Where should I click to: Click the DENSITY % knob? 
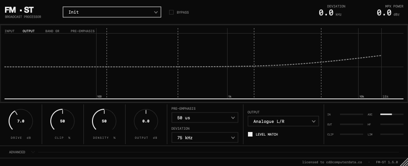click(x=104, y=121)
